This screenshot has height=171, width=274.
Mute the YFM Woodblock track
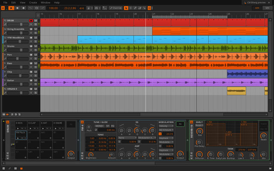click(36, 38)
